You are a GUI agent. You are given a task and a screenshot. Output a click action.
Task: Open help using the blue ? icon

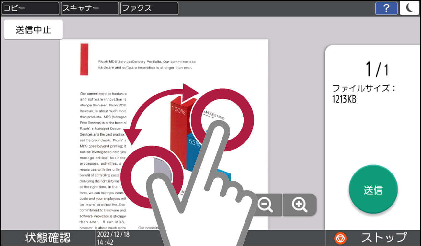[x=386, y=8]
